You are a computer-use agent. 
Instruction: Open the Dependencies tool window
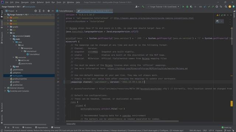point(41,128)
